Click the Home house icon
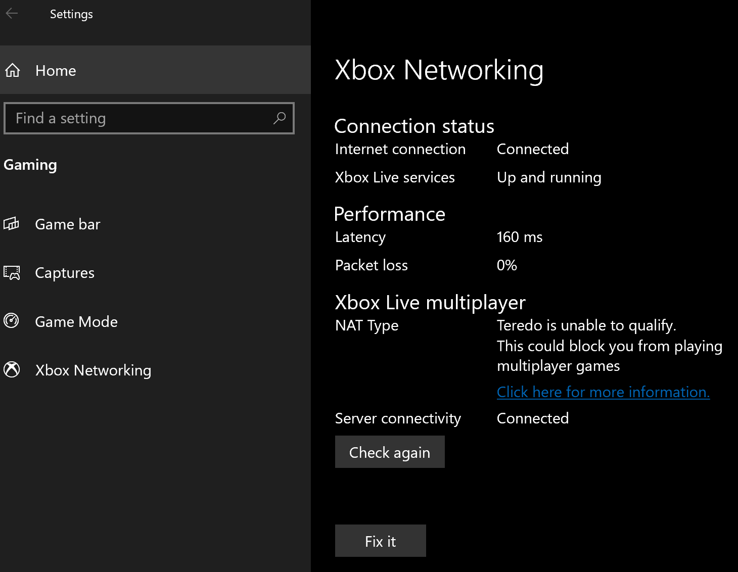The height and width of the screenshot is (572, 738). [x=13, y=70]
